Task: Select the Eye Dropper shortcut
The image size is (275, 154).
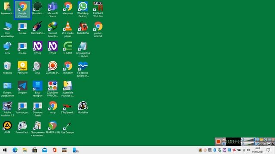Action: pyautogui.click(x=68, y=127)
